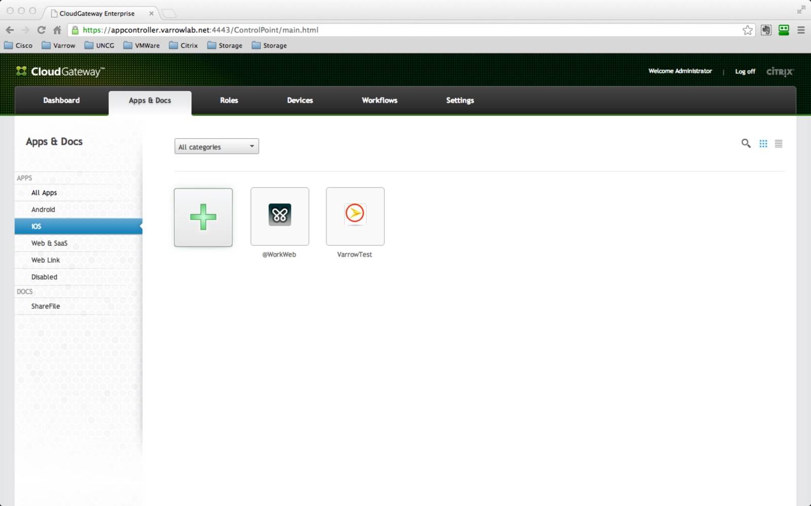
Task: Open the Chrome menu icon
Action: (801, 30)
